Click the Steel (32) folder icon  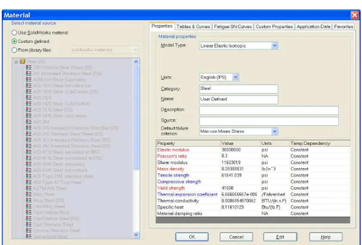22,61
